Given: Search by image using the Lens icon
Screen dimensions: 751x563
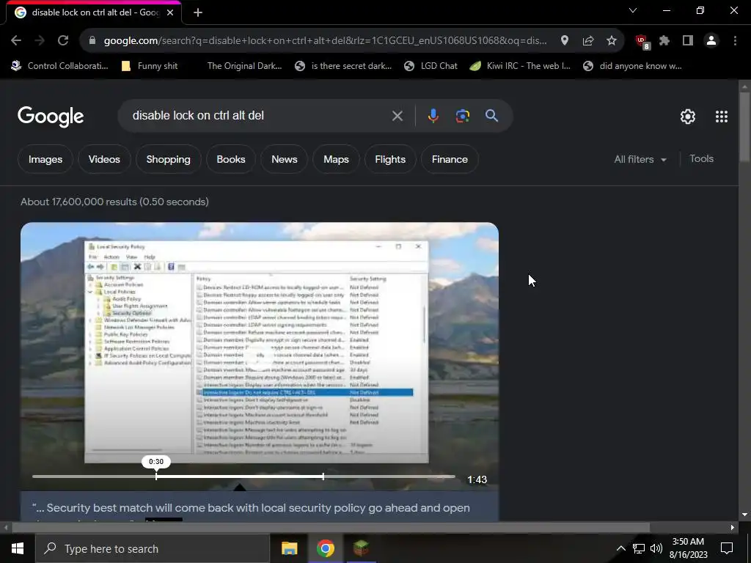Looking at the screenshot, I should 463,116.
